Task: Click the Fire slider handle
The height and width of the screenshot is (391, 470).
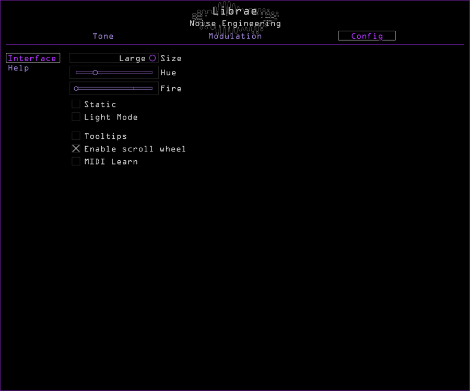Action: (x=76, y=88)
